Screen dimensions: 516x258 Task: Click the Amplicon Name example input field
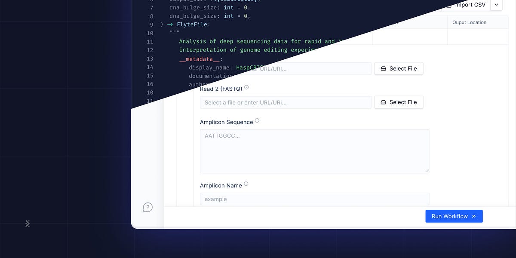(314, 199)
